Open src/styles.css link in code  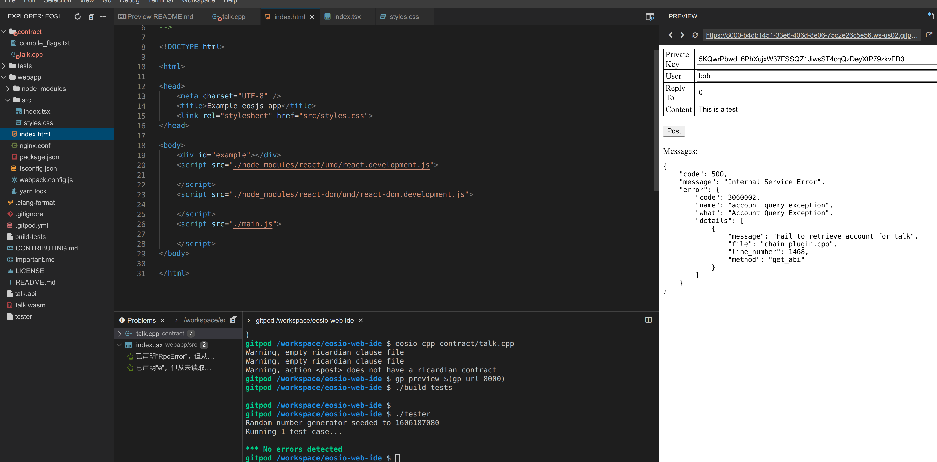[334, 116]
